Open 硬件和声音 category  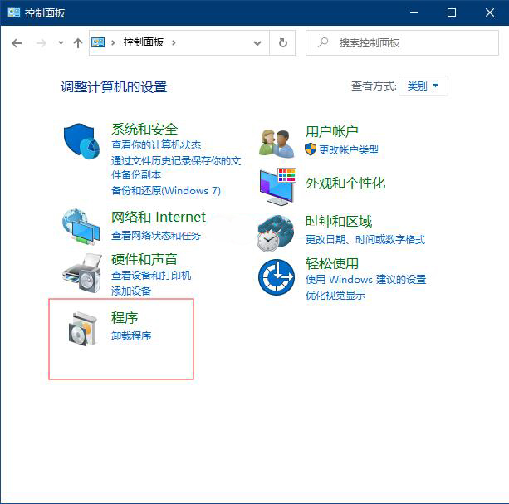point(144,259)
